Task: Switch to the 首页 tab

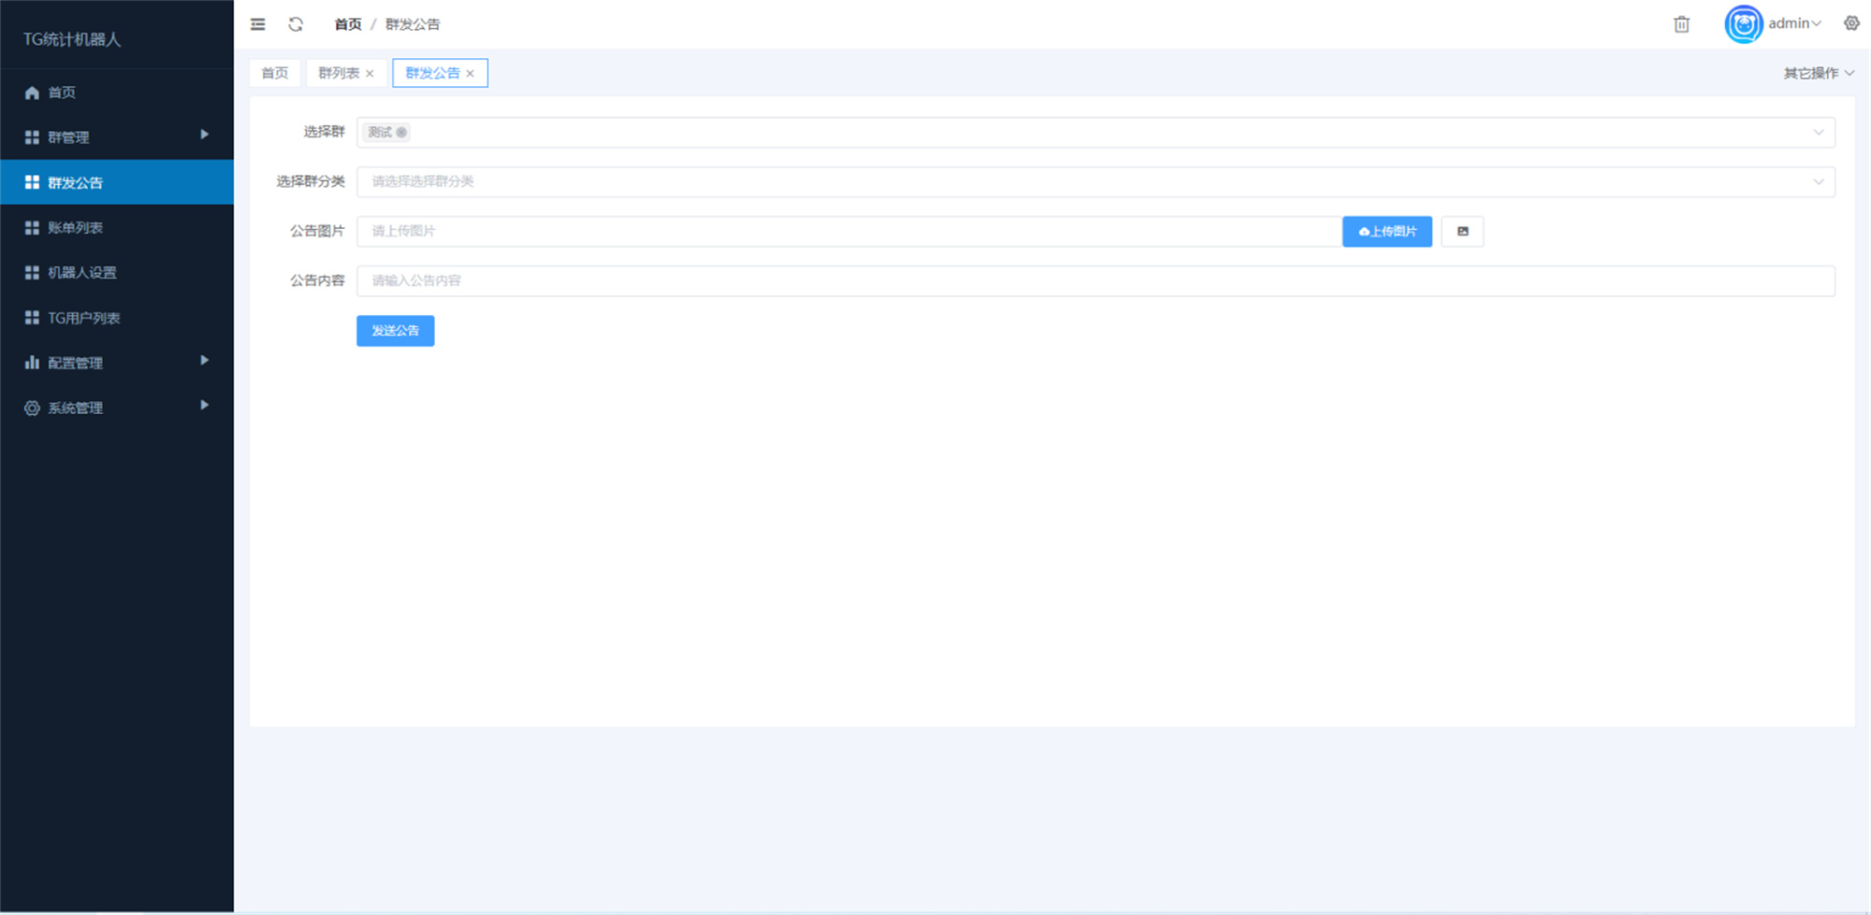Action: click(274, 72)
